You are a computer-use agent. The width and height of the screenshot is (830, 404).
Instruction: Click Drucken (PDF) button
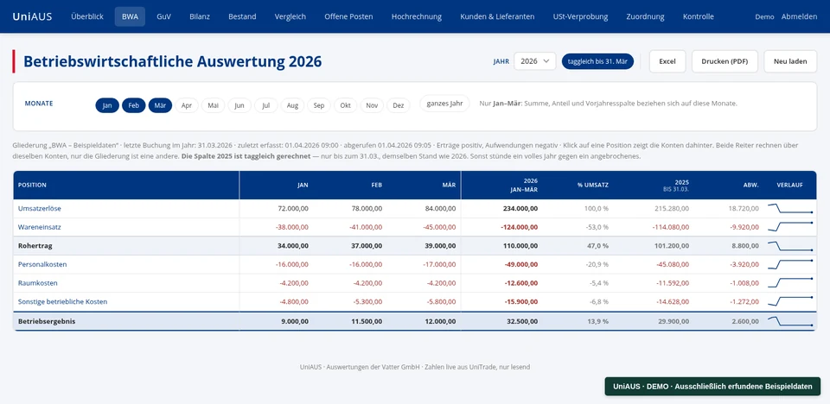[x=725, y=61]
